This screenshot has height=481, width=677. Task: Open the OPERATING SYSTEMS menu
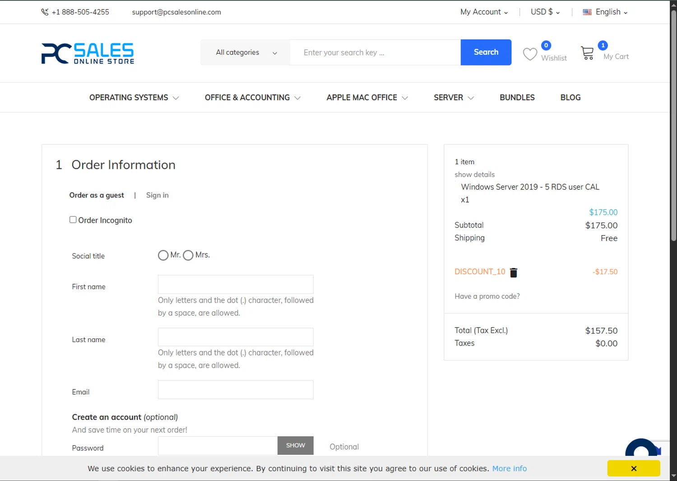point(129,97)
